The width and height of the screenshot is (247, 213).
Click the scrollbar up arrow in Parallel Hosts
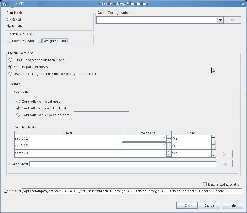214,137
